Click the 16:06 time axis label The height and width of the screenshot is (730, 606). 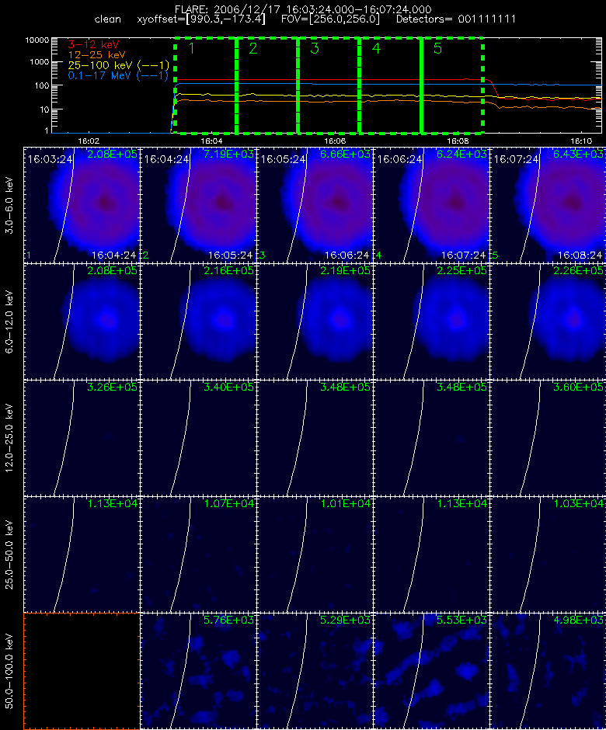pyautogui.click(x=334, y=141)
